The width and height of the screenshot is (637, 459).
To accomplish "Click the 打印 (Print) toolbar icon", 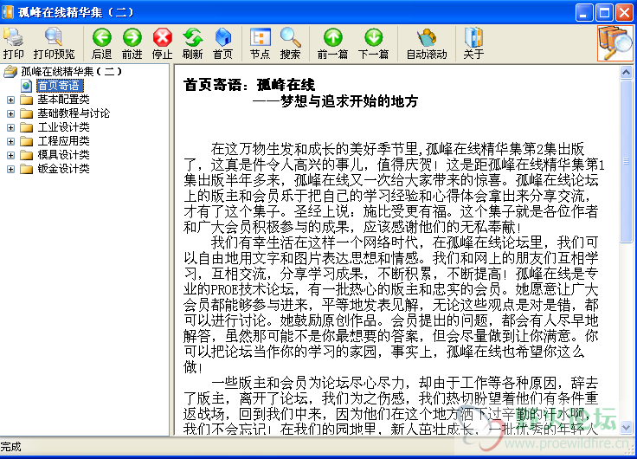I will [13, 43].
